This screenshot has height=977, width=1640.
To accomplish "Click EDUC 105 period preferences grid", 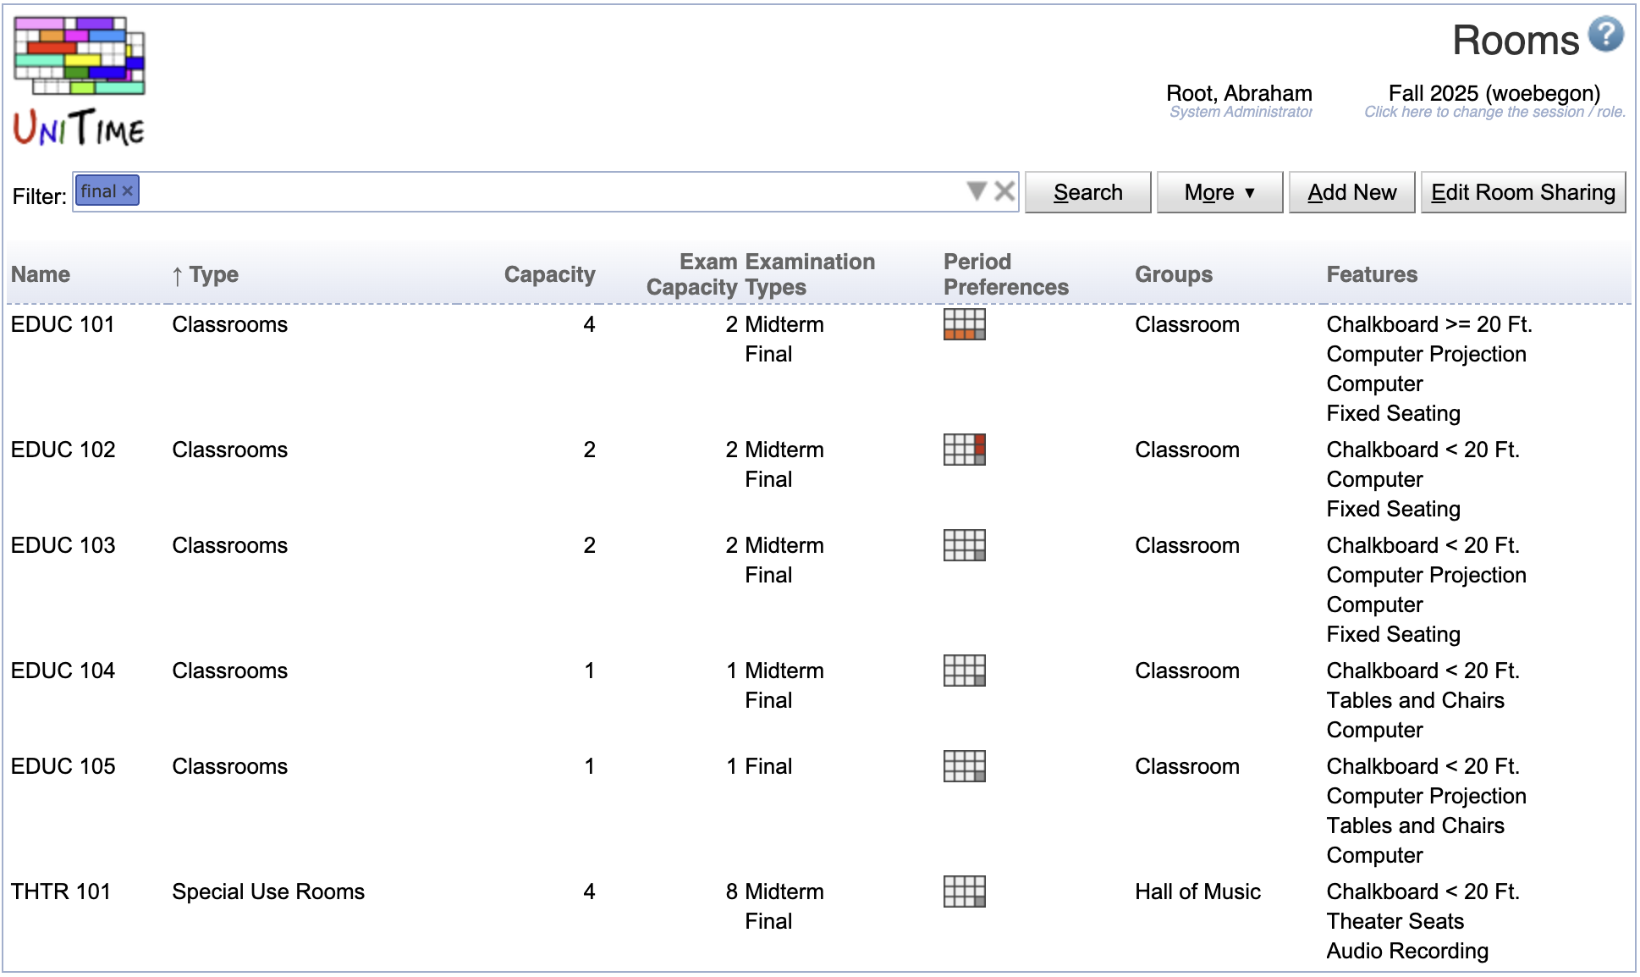I will tap(964, 766).
